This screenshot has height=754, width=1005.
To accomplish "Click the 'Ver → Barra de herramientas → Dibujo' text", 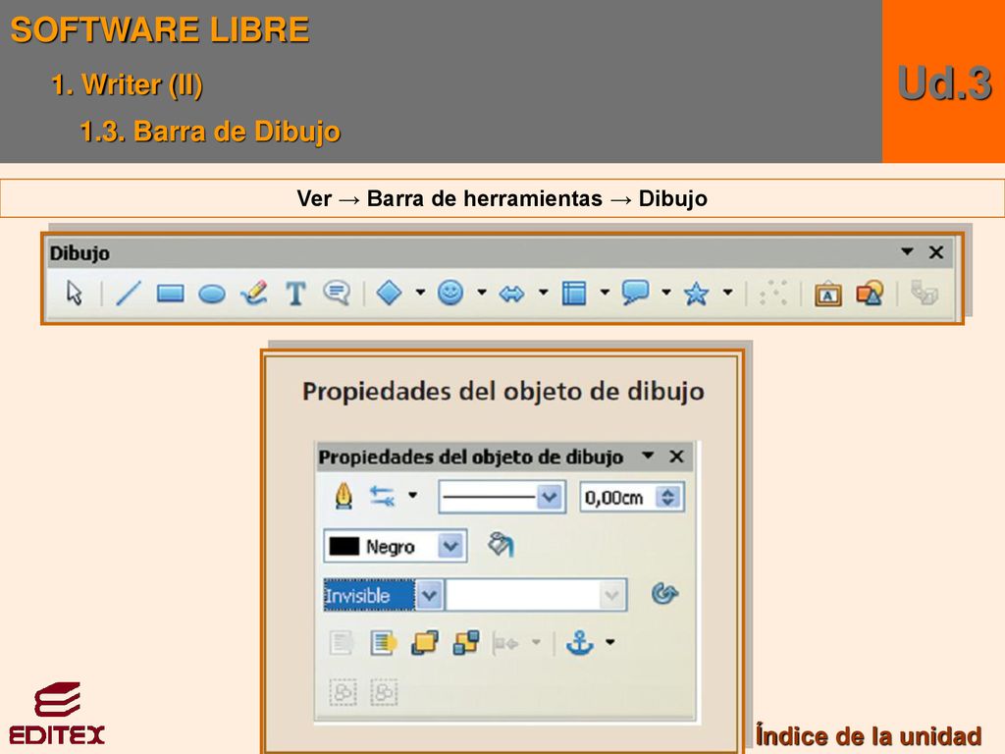I will pos(502,198).
